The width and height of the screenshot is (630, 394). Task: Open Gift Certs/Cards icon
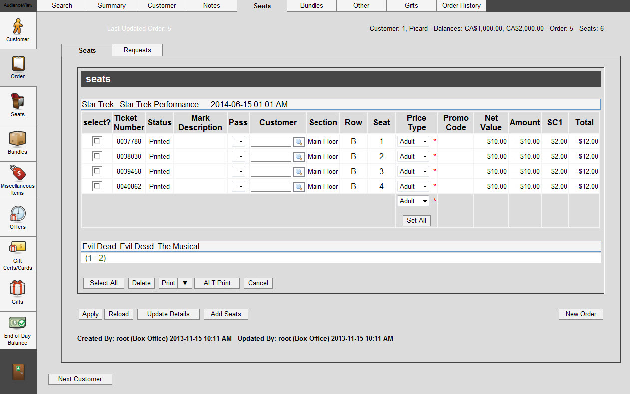18,255
